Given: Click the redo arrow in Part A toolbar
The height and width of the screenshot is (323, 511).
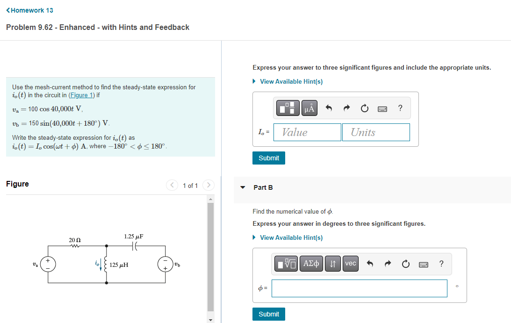Looking at the screenshot, I should [x=346, y=108].
